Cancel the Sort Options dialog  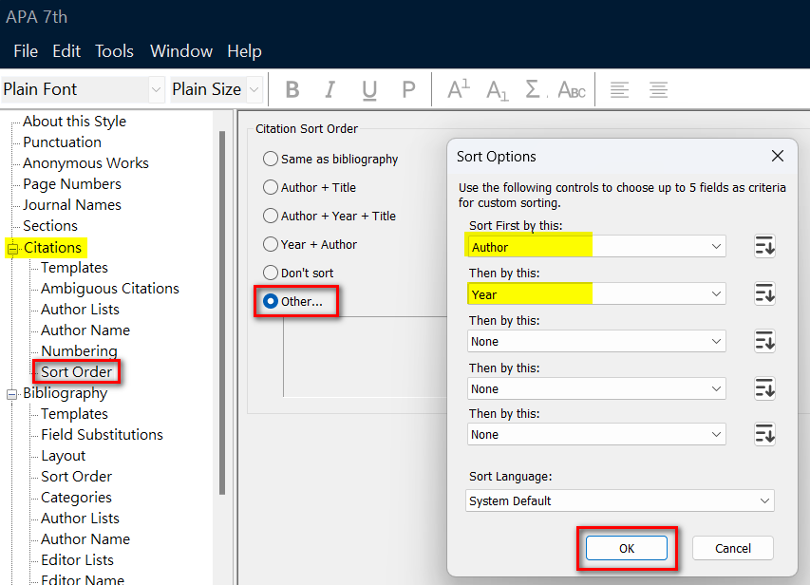click(x=732, y=548)
